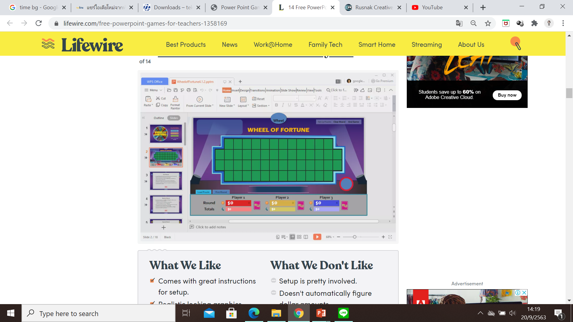This screenshot has height=322, width=573.
Task: Click the Windows search box
Action: point(98,313)
